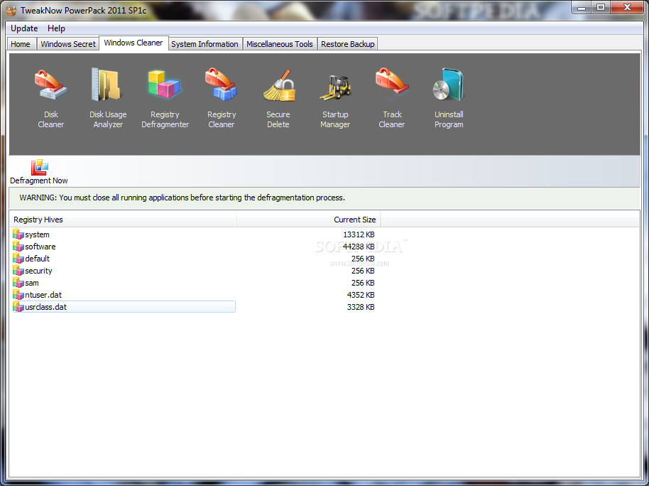Select the ntuser.dat hive name
Image resolution: width=649 pixels, height=486 pixels.
pos(43,295)
